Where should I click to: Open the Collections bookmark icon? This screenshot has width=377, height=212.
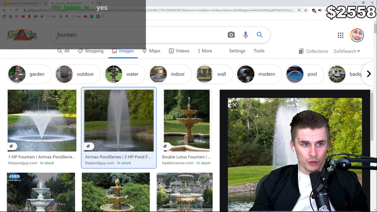tap(301, 51)
